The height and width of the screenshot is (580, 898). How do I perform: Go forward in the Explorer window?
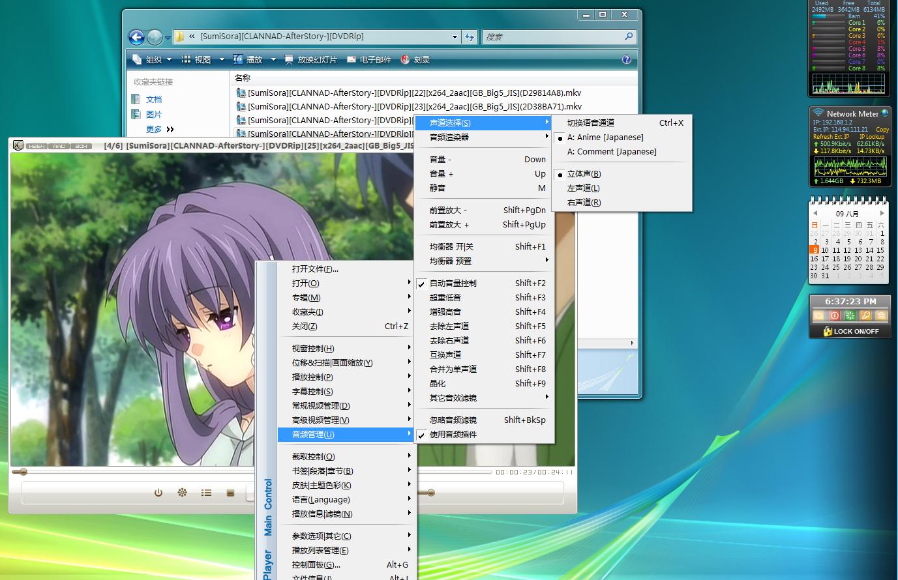coord(155,37)
